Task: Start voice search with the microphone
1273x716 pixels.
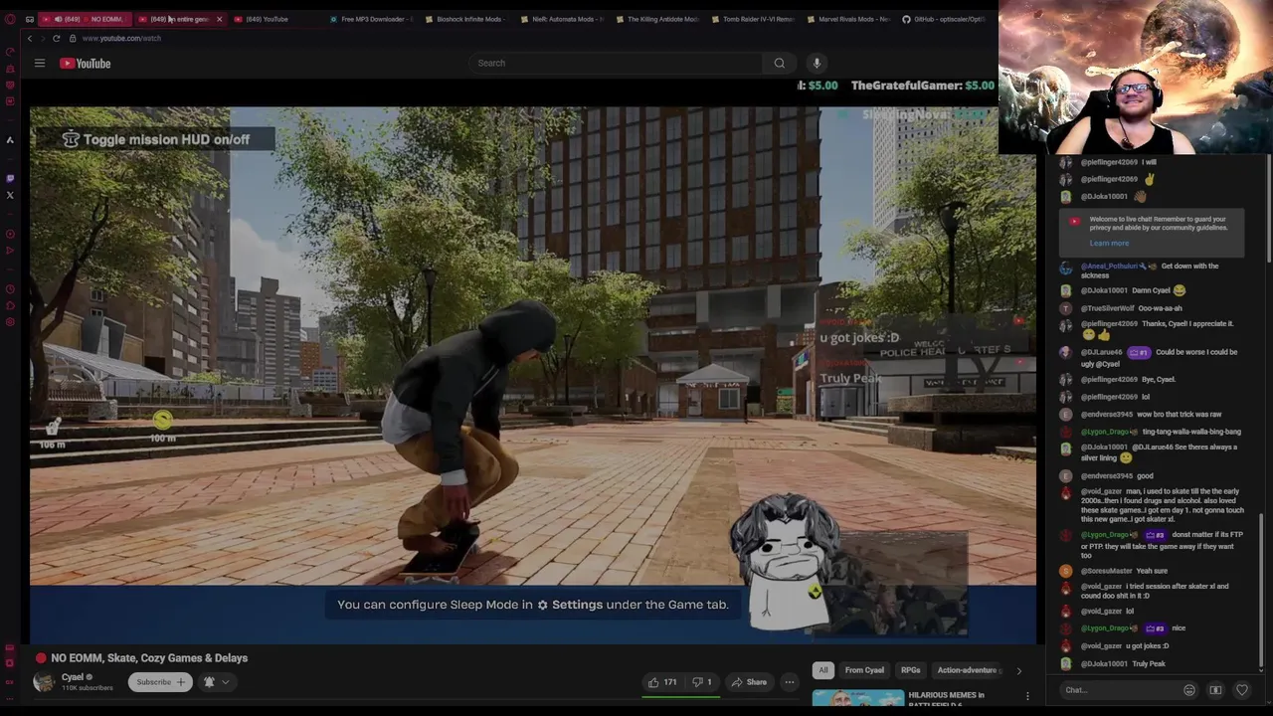Action: pyautogui.click(x=817, y=63)
